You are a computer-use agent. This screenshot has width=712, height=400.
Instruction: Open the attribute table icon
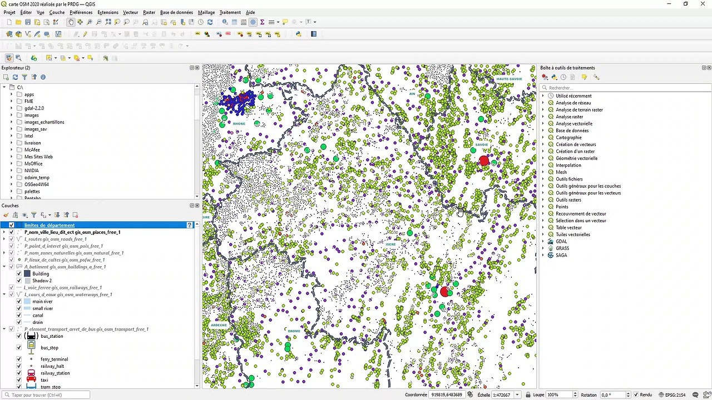(235, 22)
